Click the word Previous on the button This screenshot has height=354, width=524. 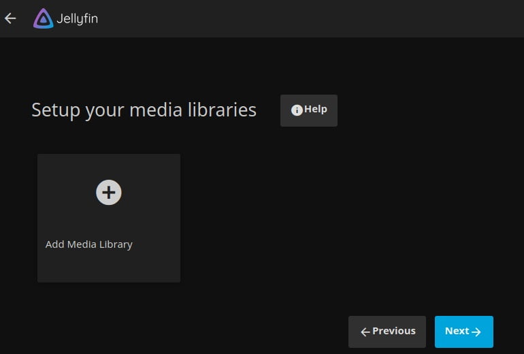click(393, 331)
